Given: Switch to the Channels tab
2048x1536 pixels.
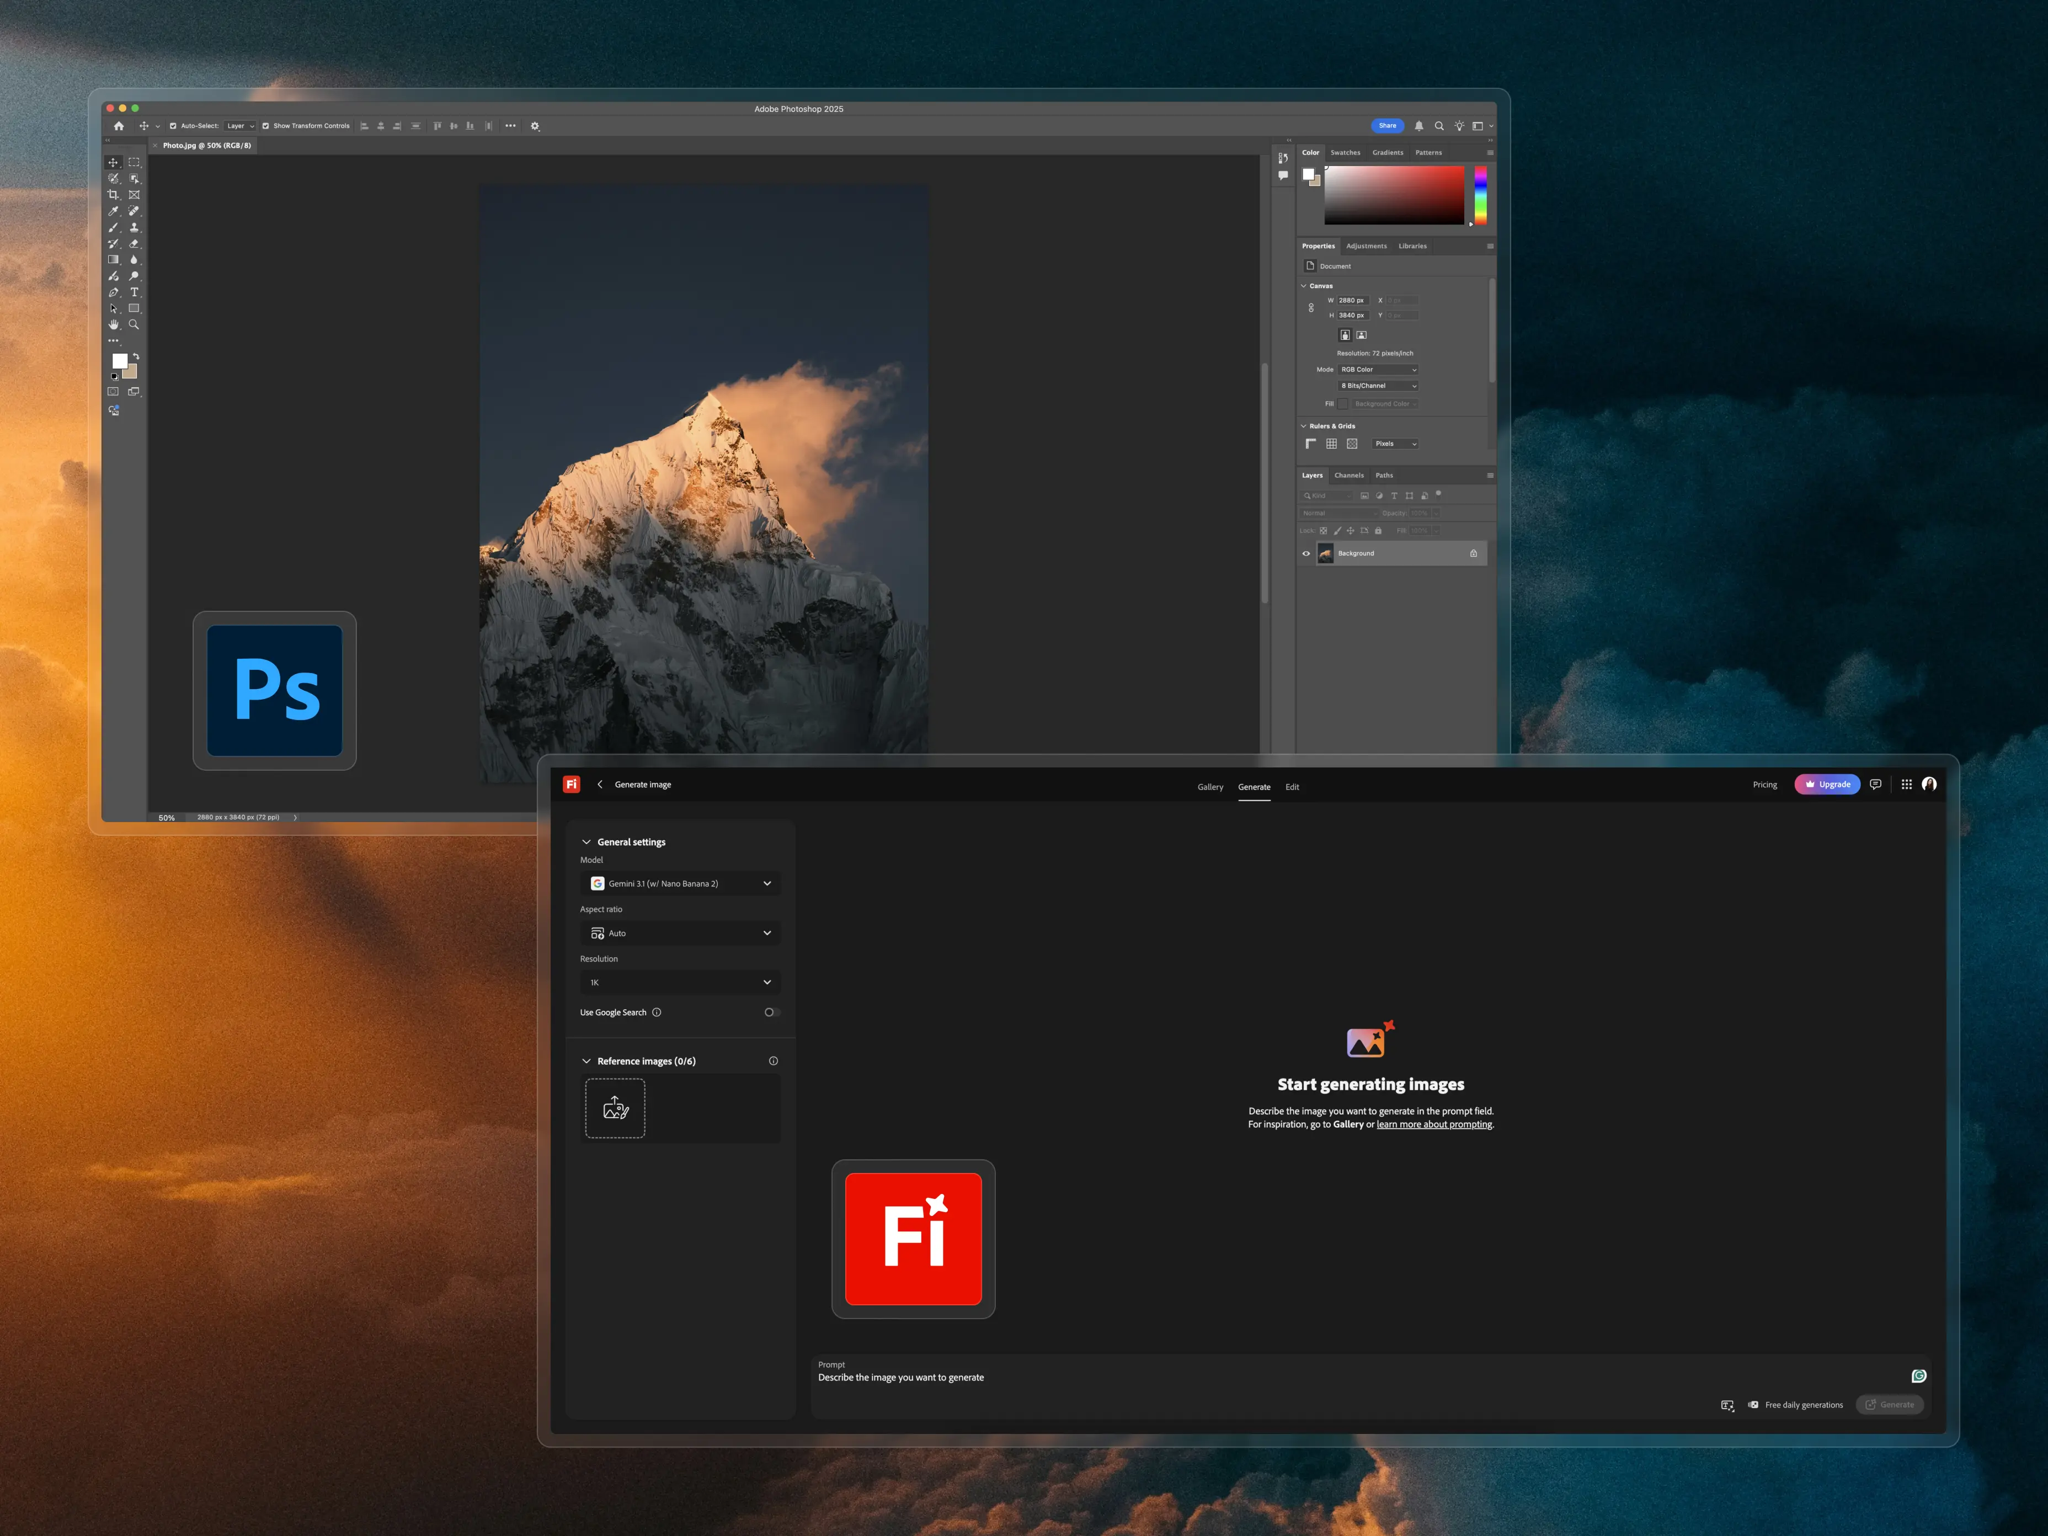Looking at the screenshot, I should 1349,475.
